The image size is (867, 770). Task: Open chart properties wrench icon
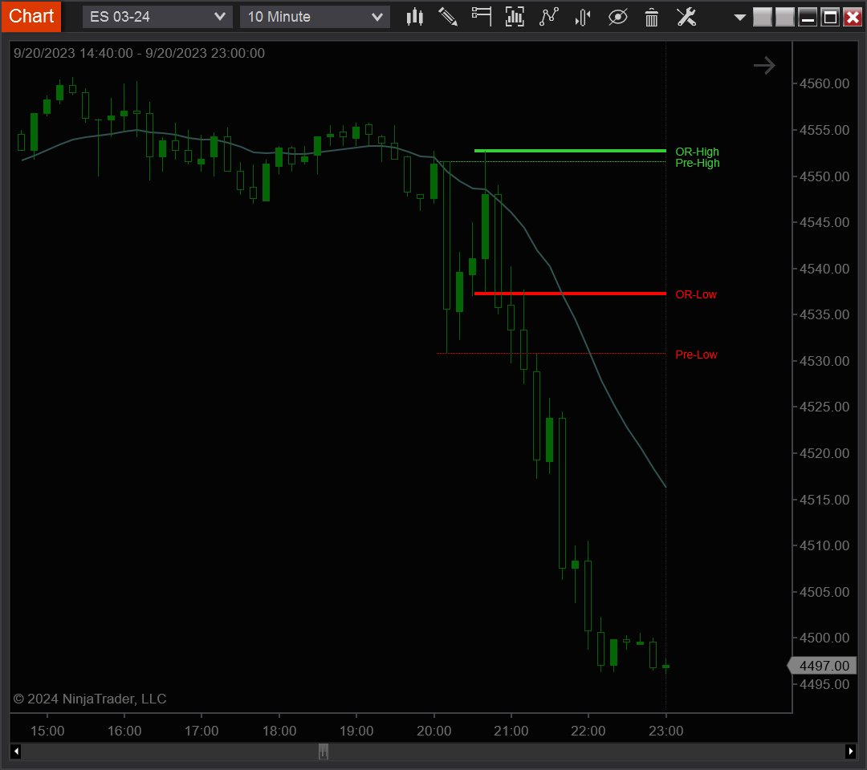tap(686, 17)
